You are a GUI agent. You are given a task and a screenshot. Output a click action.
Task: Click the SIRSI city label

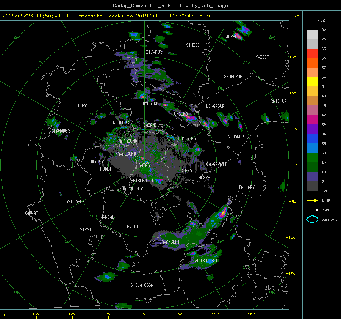86,230
